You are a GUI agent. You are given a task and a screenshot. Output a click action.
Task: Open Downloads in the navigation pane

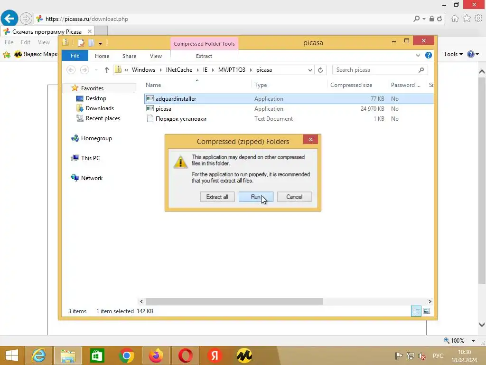tap(100, 108)
